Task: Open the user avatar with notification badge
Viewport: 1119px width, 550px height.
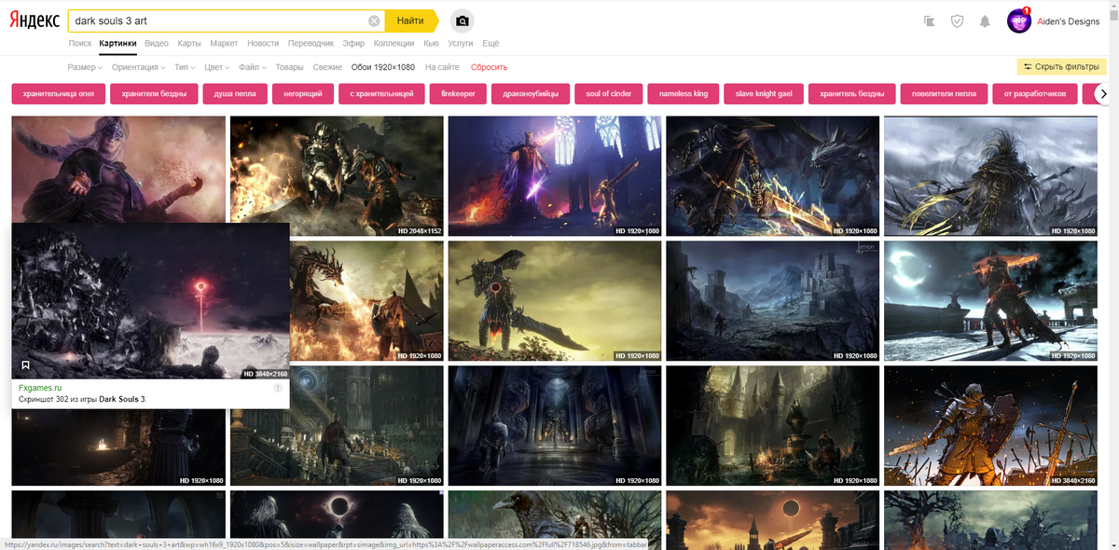Action: tap(1018, 21)
